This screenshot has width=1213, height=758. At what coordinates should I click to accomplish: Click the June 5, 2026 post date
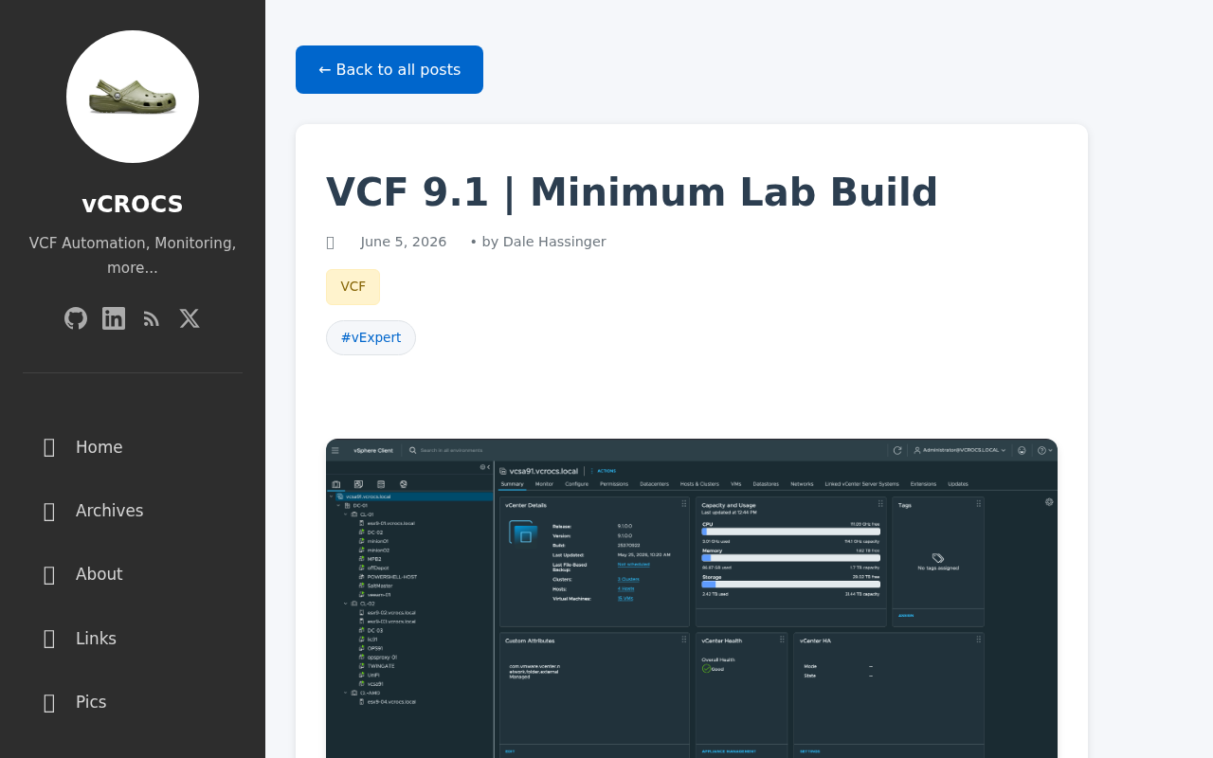coord(404,242)
